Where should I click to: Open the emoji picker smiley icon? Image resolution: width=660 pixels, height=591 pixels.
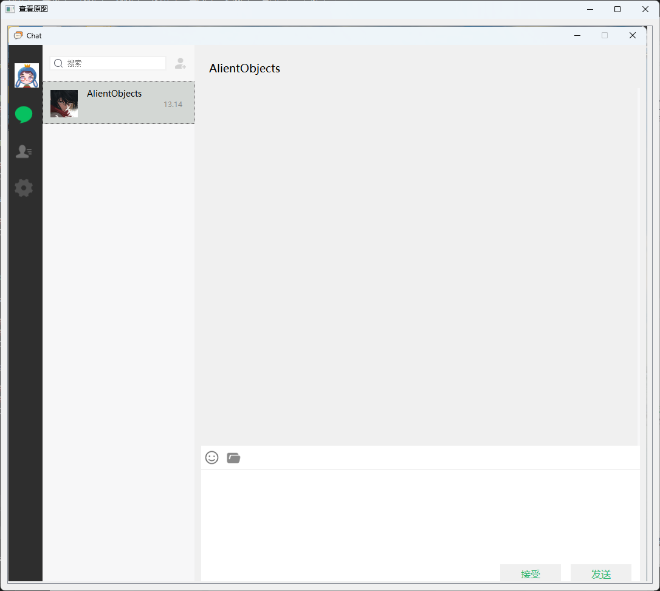coord(211,457)
